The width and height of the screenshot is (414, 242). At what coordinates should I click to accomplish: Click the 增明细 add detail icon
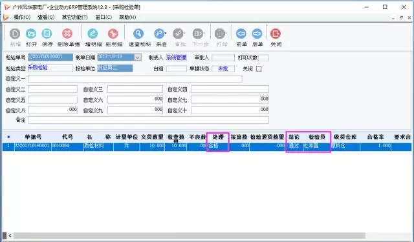coord(93,34)
